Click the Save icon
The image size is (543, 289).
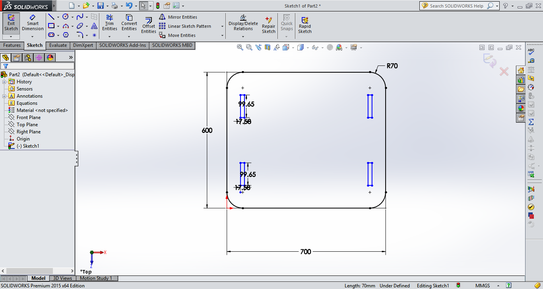(101, 6)
